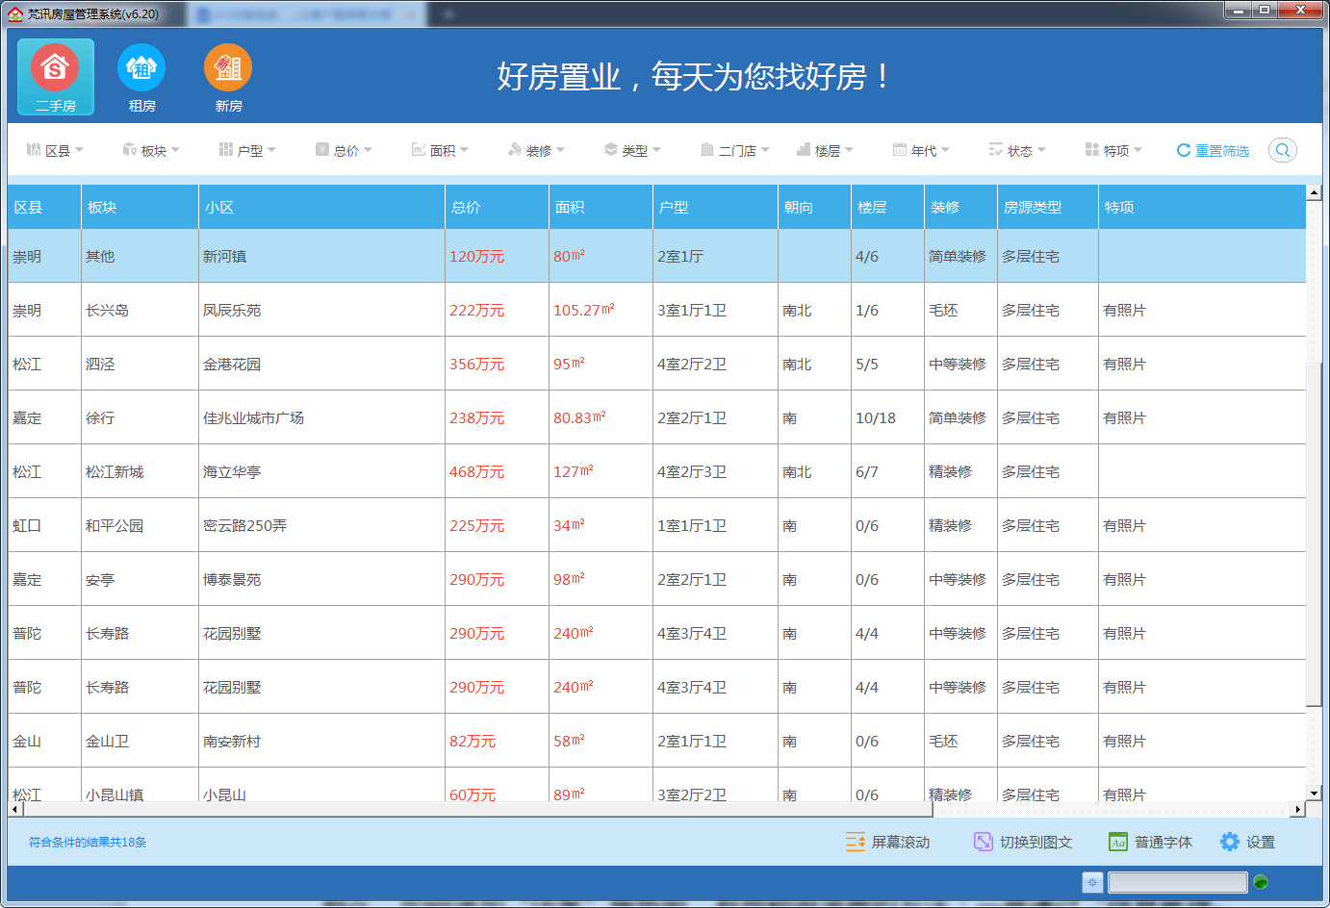Click the horizontal scrollbar left arrow
Image resolution: width=1330 pixels, height=908 pixels.
[x=14, y=810]
